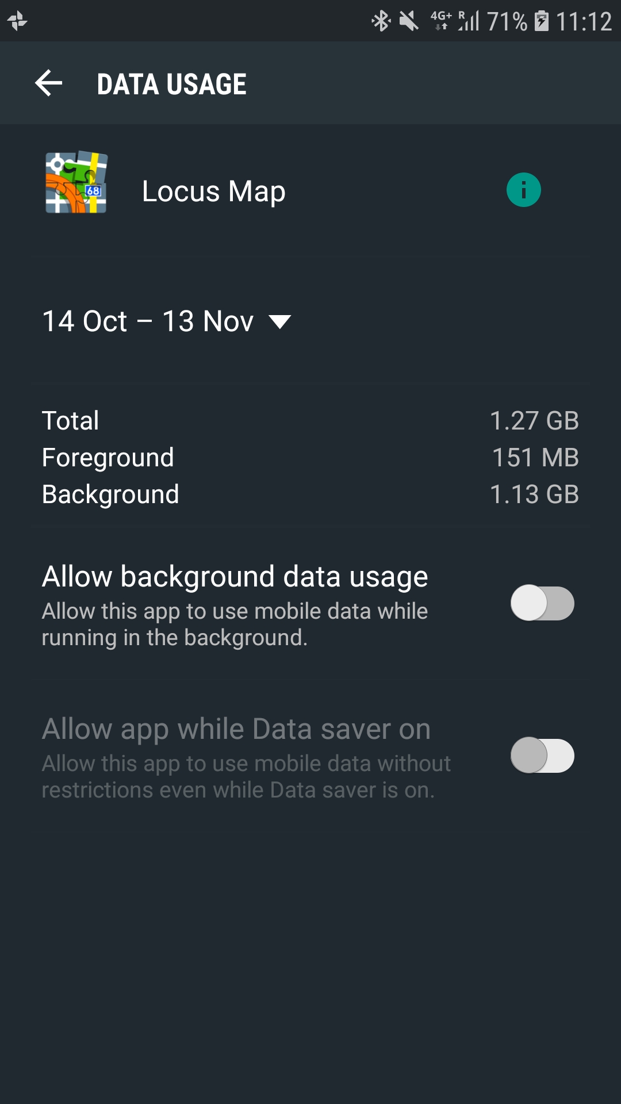Toggle Allow app while Data saver on
The height and width of the screenshot is (1104, 621).
pyautogui.click(x=542, y=756)
